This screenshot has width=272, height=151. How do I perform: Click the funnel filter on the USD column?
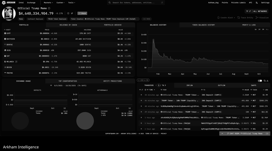click(x=264, y=90)
